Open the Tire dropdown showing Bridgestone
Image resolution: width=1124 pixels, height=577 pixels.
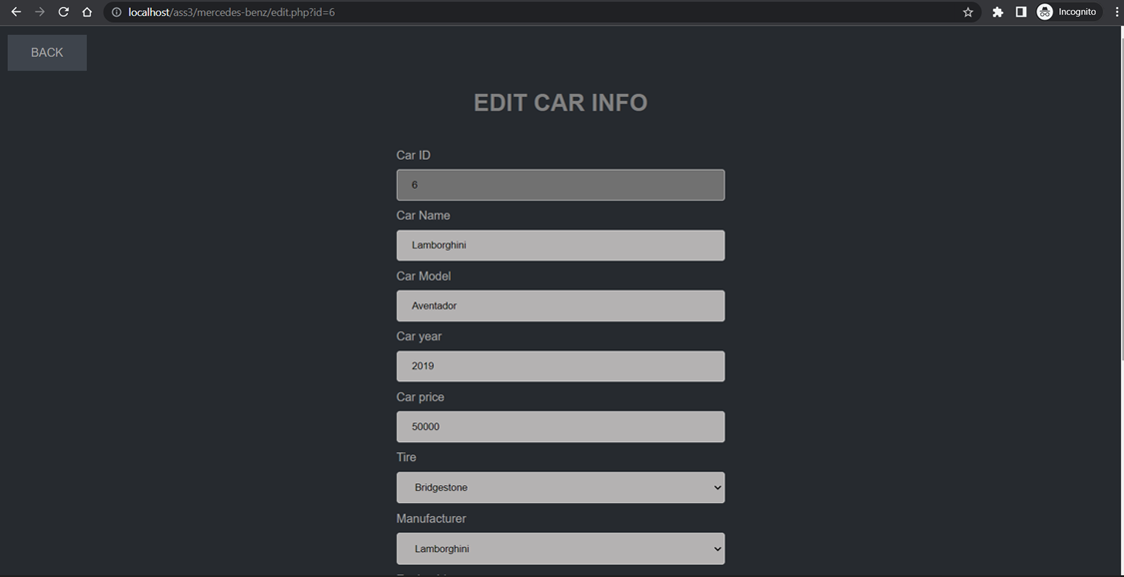pyautogui.click(x=560, y=487)
